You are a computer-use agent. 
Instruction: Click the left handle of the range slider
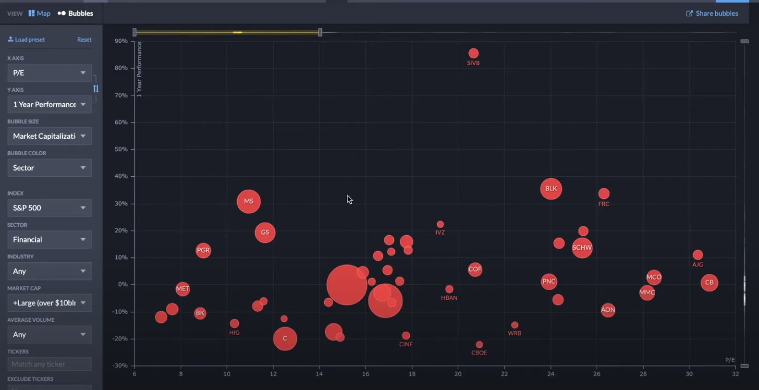tap(135, 32)
